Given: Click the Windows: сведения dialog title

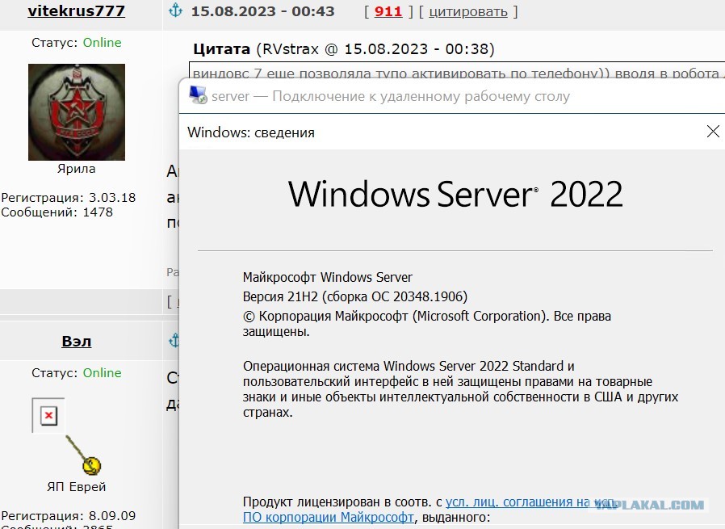Looking at the screenshot, I should (x=251, y=132).
